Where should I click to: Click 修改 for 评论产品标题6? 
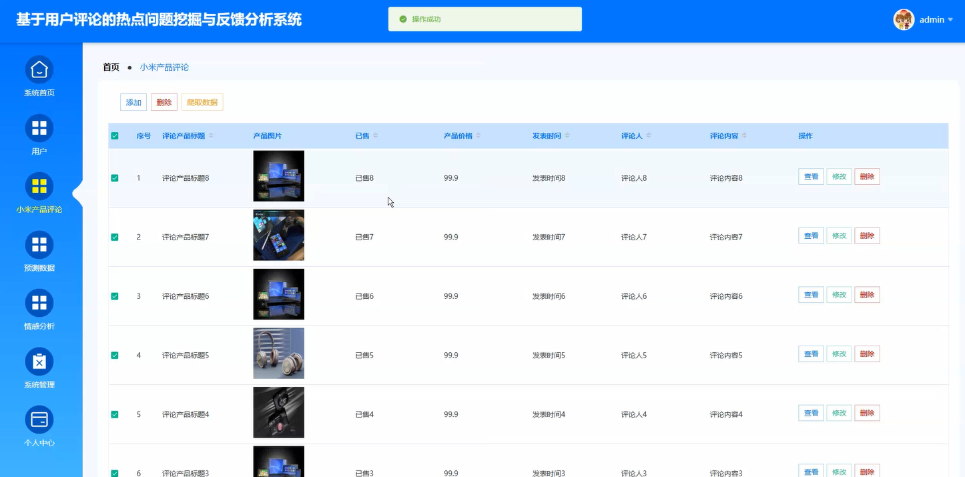point(840,295)
